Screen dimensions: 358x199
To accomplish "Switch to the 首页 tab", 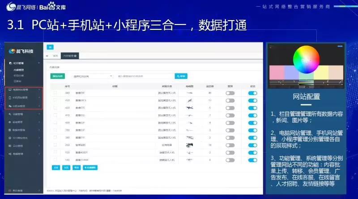I will point(55,56).
